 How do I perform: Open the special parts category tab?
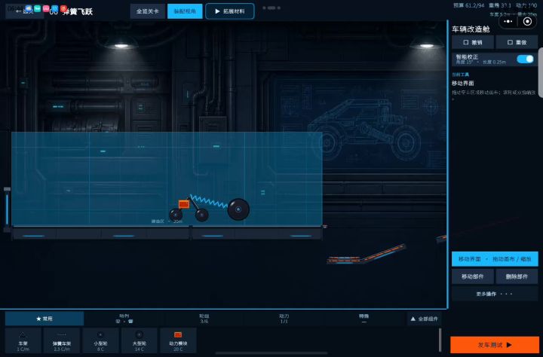click(364, 319)
